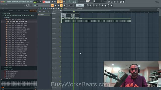
Task: Open the Mixer from the toolbar
Action: 97,5
